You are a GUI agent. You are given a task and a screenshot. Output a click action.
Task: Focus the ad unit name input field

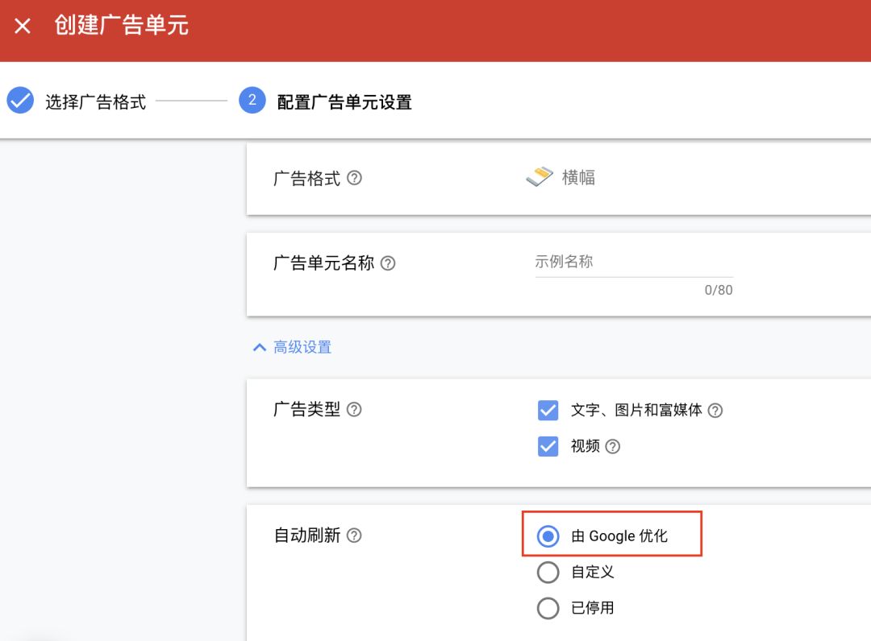click(633, 263)
